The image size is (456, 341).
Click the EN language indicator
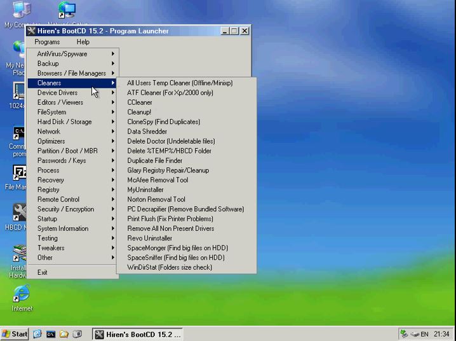(x=424, y=334)
